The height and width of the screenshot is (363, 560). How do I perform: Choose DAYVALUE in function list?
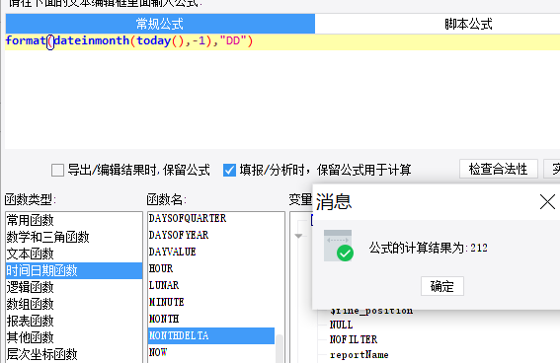[x=211, y=252]
